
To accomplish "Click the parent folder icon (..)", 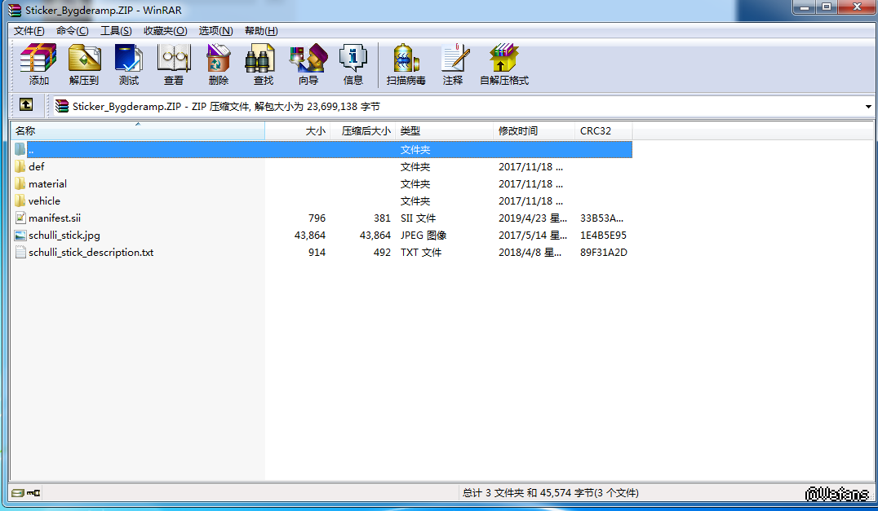I will pos(20,149).
